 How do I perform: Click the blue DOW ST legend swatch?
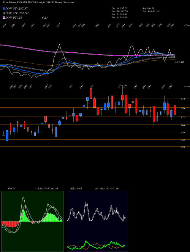[4, 8]
